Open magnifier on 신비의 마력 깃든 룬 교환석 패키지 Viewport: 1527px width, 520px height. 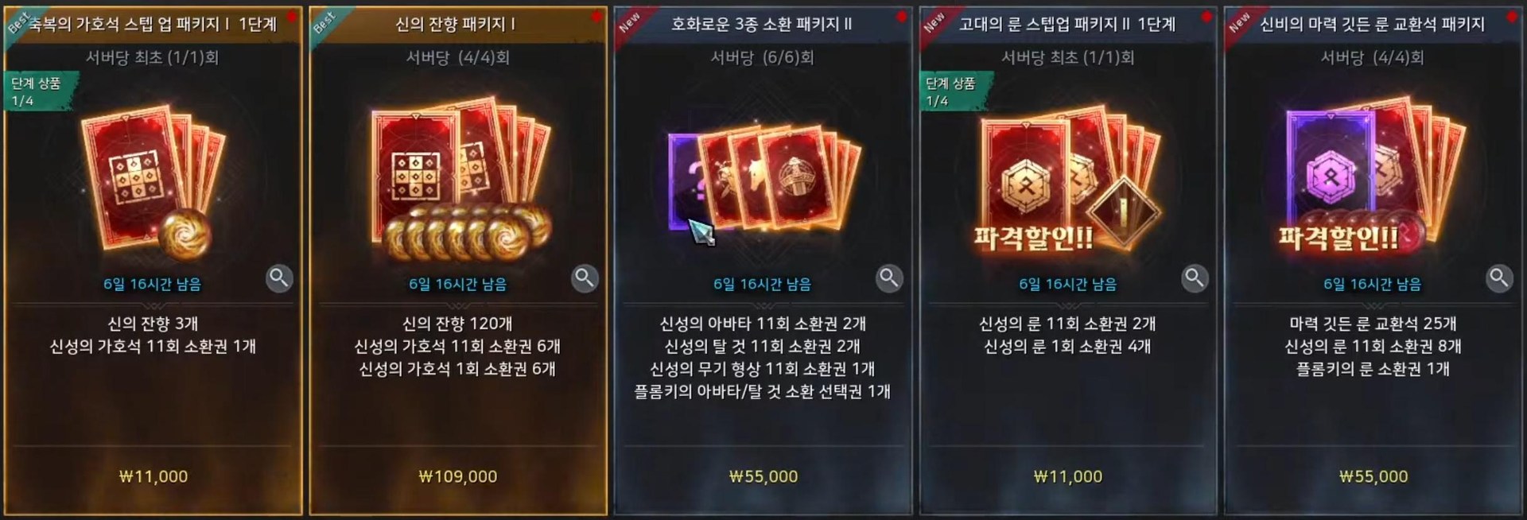point(1499,278)
